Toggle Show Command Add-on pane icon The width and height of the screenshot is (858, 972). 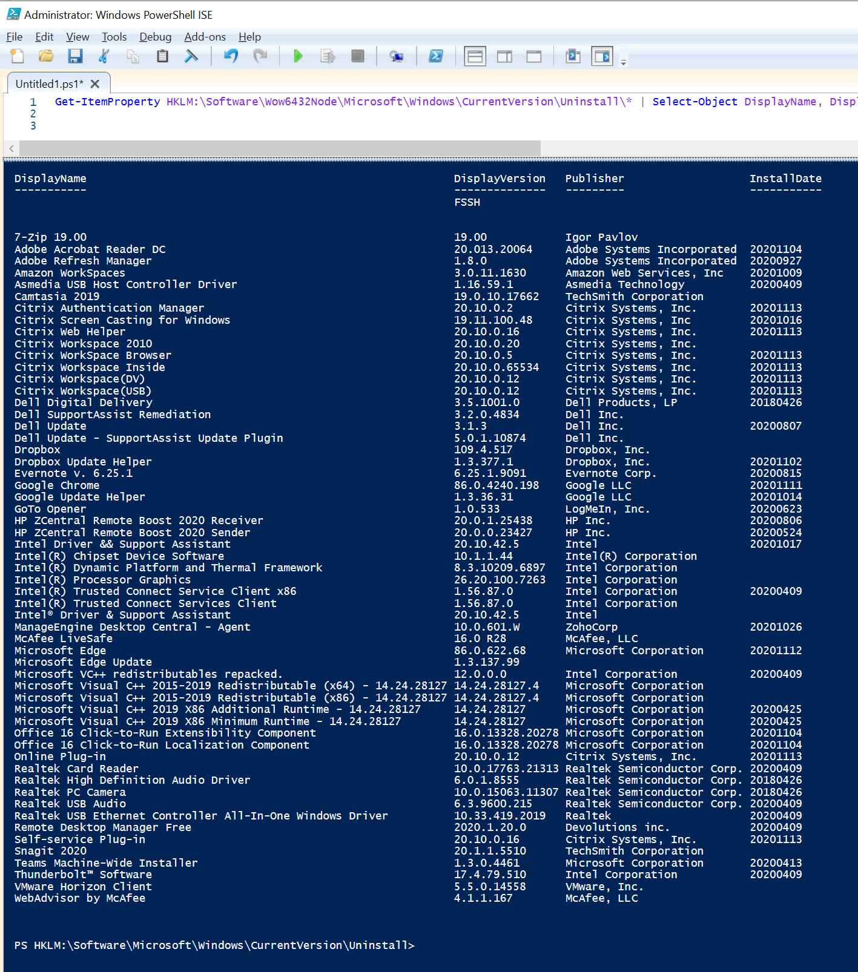pos(602,56)
